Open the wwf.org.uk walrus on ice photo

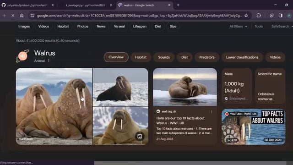(185, 87)
